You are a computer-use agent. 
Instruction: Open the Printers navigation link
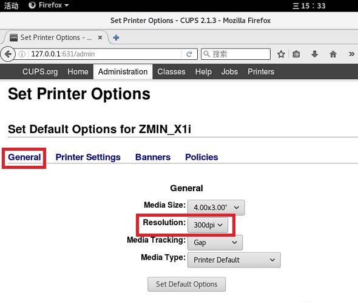[261, 72]
